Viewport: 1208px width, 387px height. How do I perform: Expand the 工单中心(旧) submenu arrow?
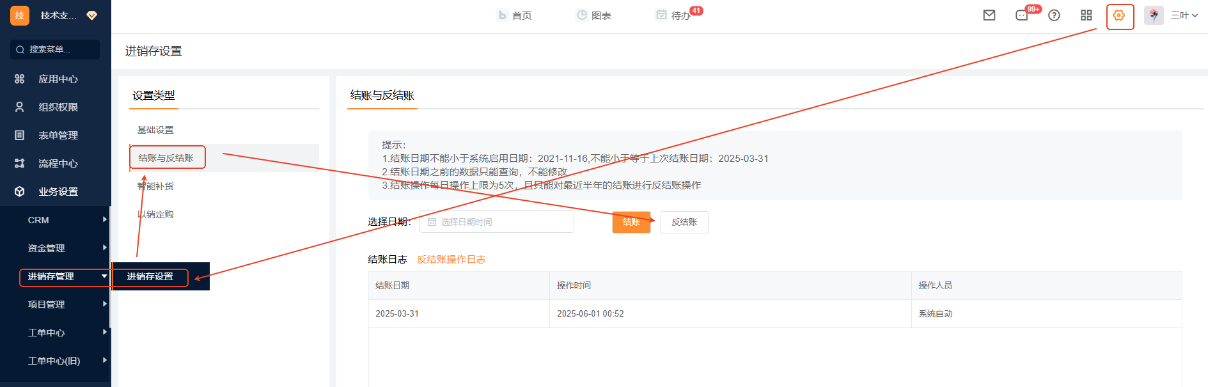pos(104,360)
